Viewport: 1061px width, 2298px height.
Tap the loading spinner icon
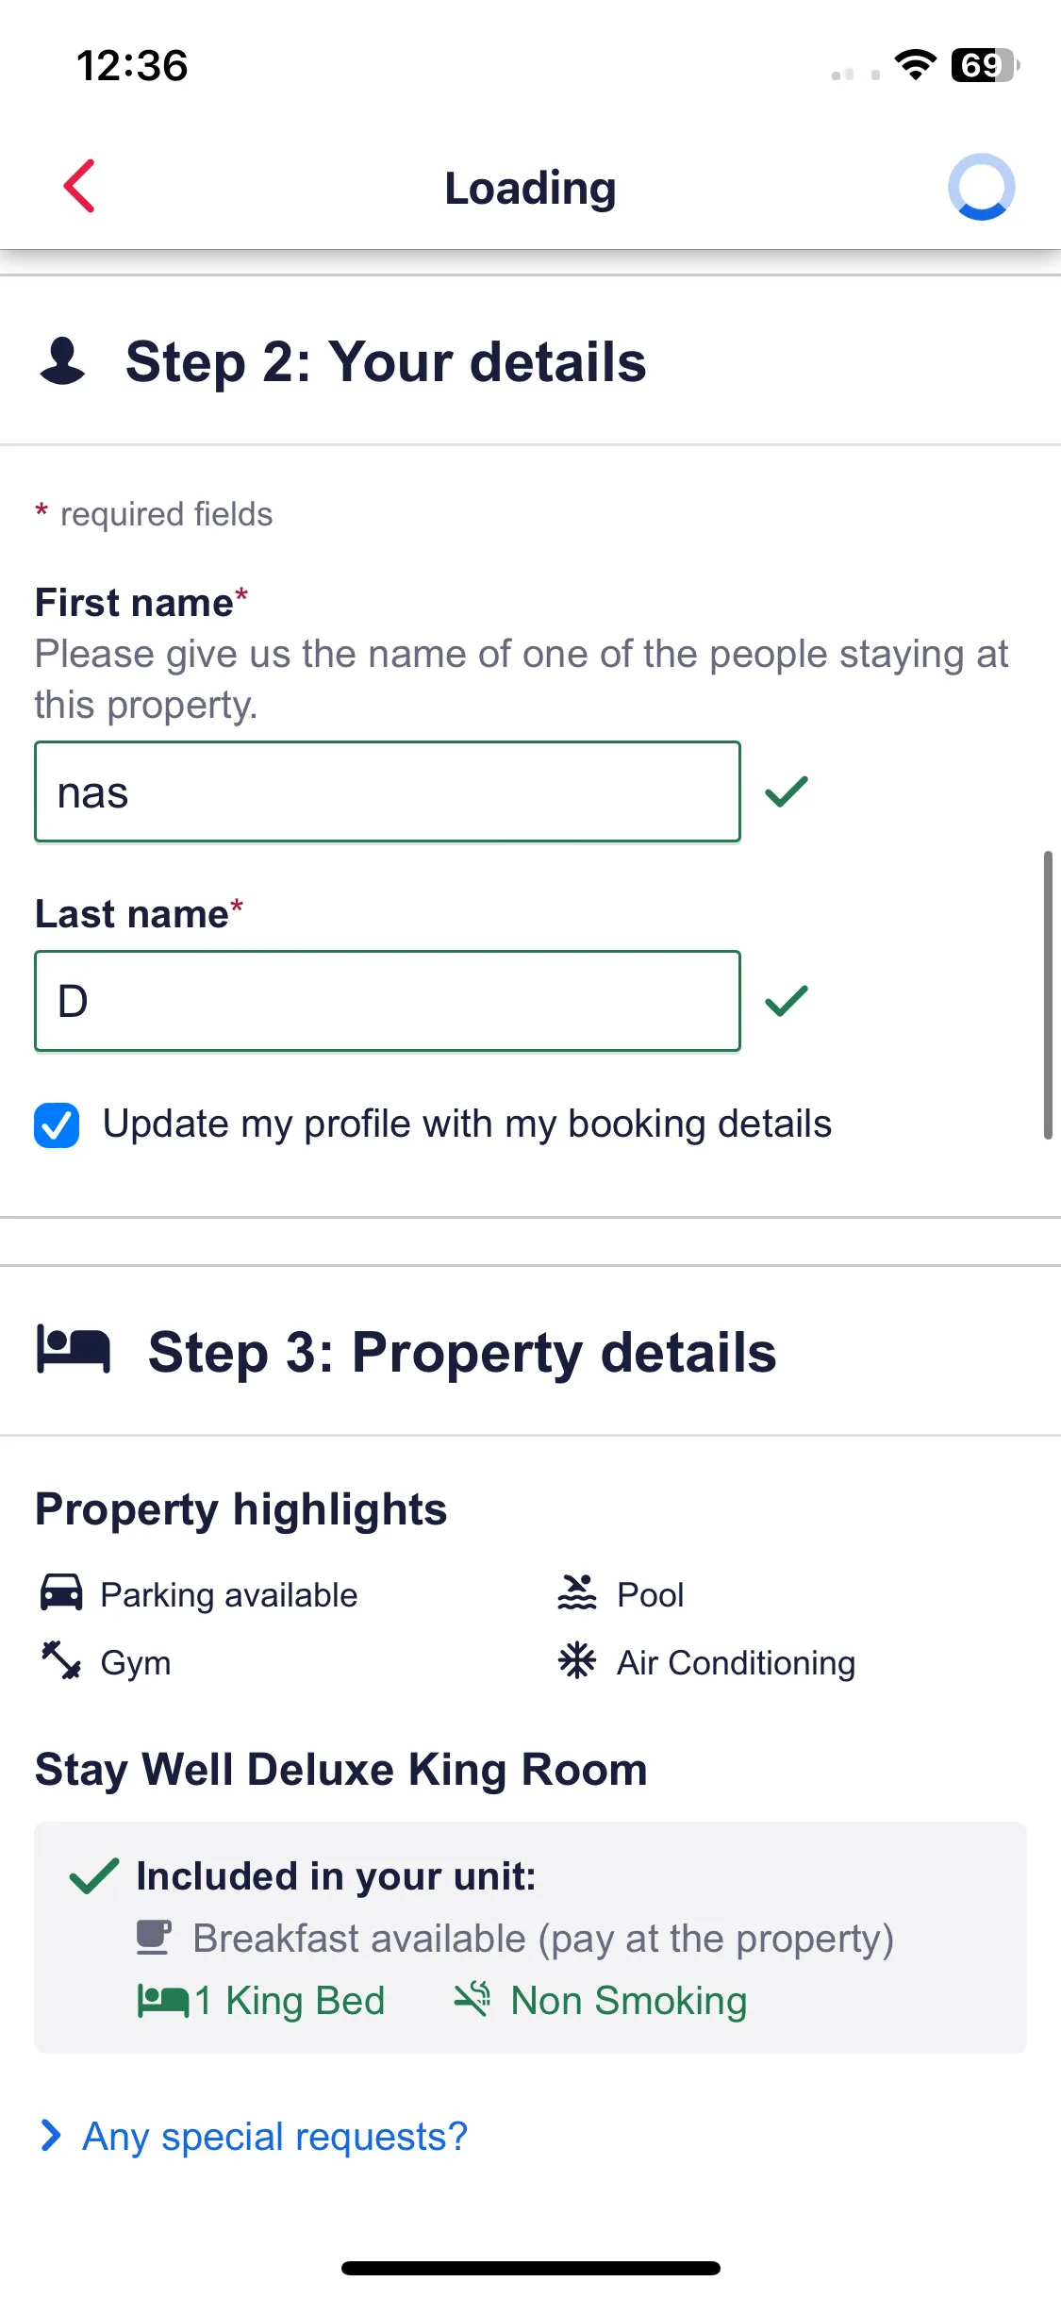point(981,187)
